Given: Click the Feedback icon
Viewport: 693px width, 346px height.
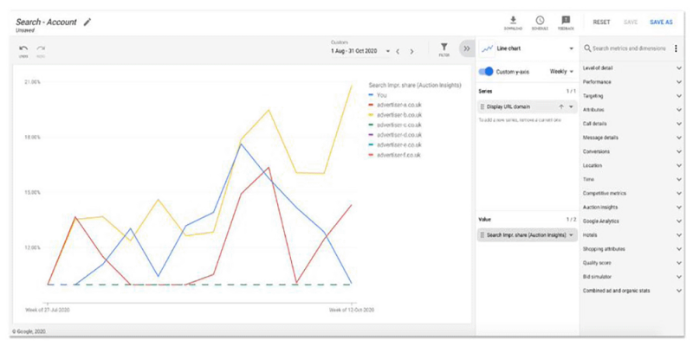Looking at the screenshot, I should click(x=566, y=21).
